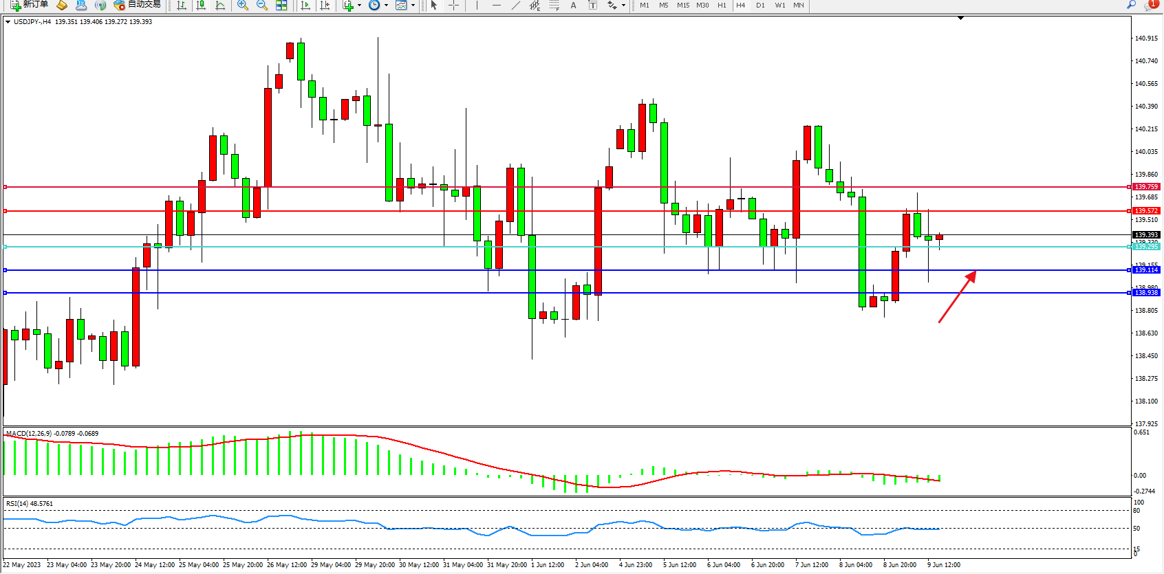
Task: Expand the indicators list dropdown arrow
Action: point(359,5)
